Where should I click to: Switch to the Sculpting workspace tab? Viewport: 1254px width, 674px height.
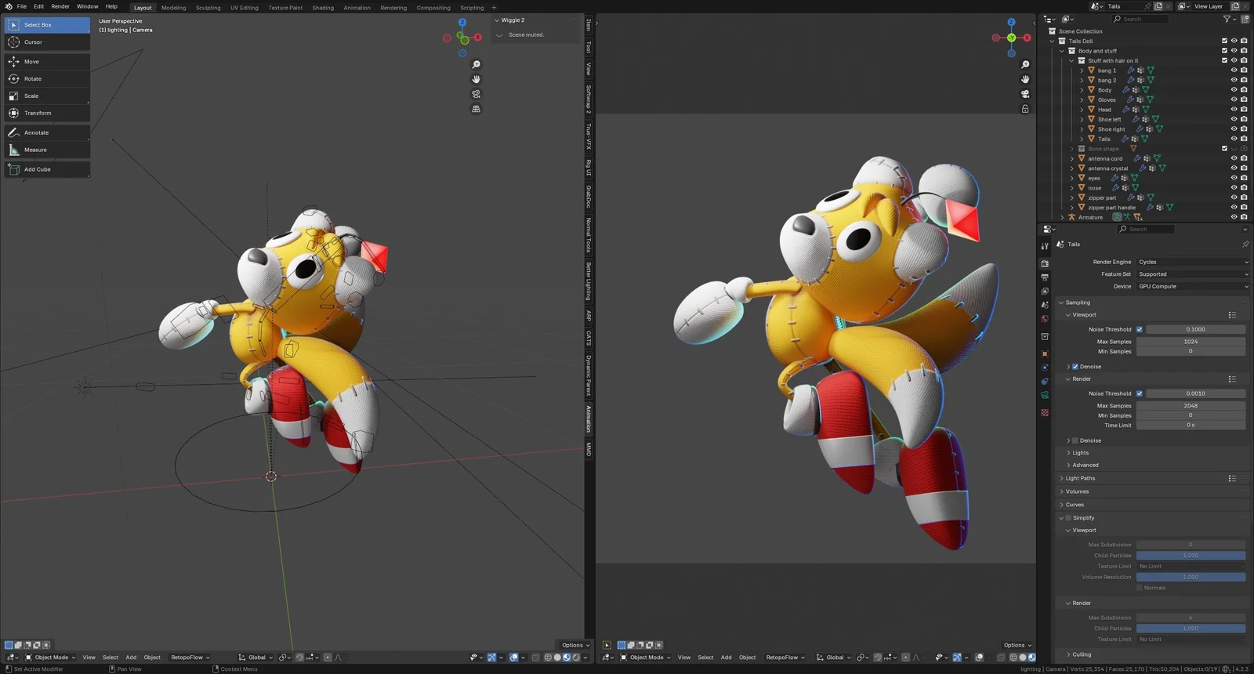pyautogui.click(x=208, y=8)
